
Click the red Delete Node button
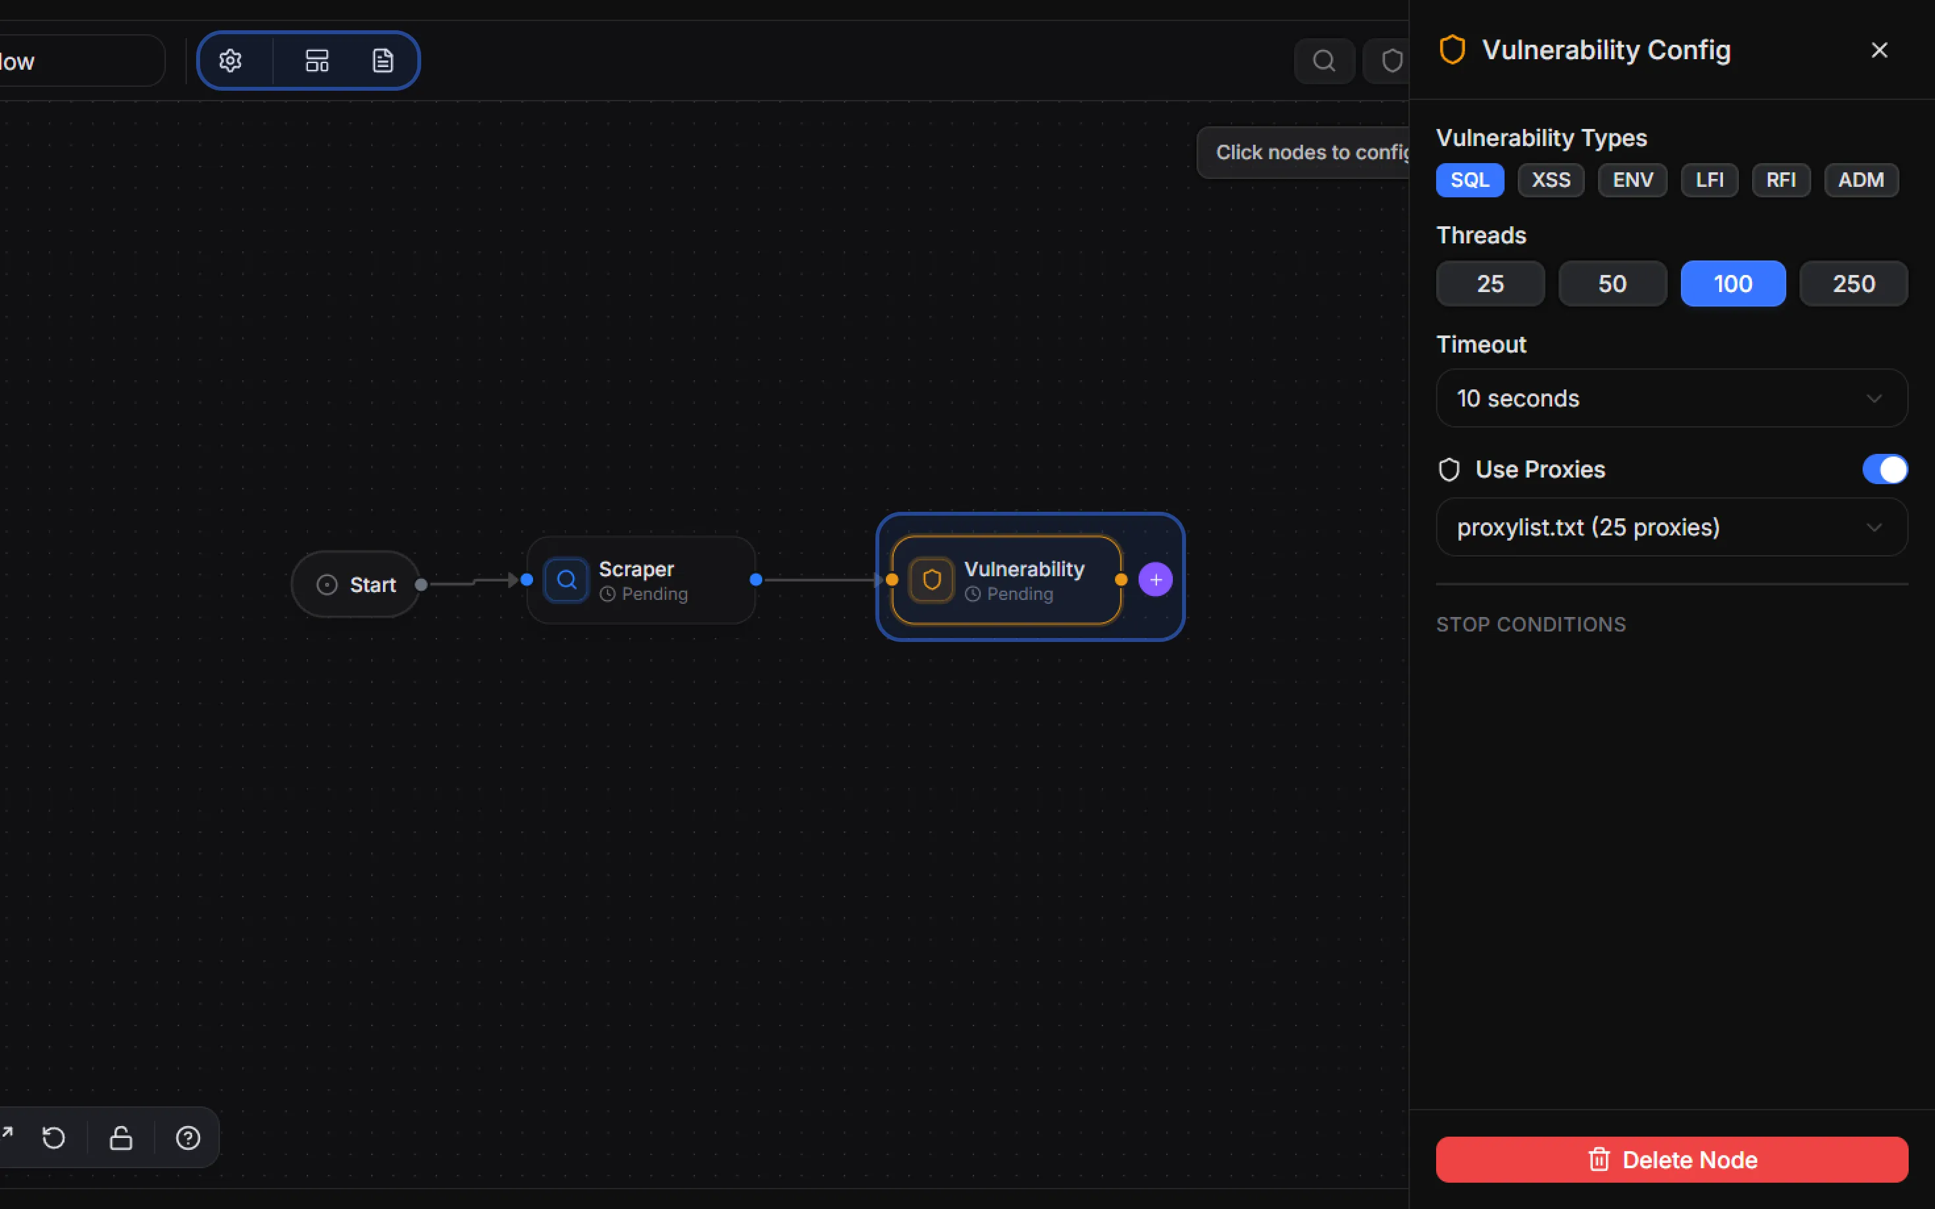pyautogui.click(x=1672, y=1160)
